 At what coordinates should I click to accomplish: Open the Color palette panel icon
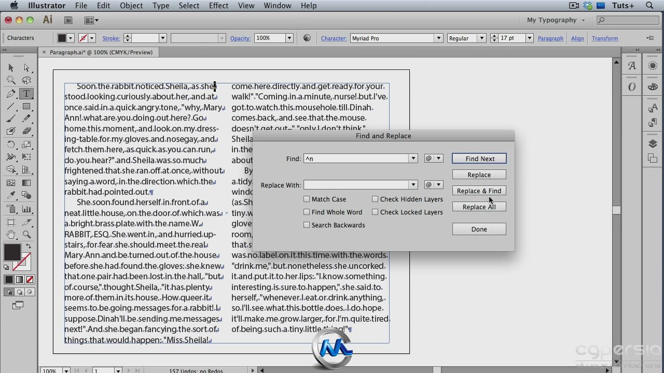[653, 87]
